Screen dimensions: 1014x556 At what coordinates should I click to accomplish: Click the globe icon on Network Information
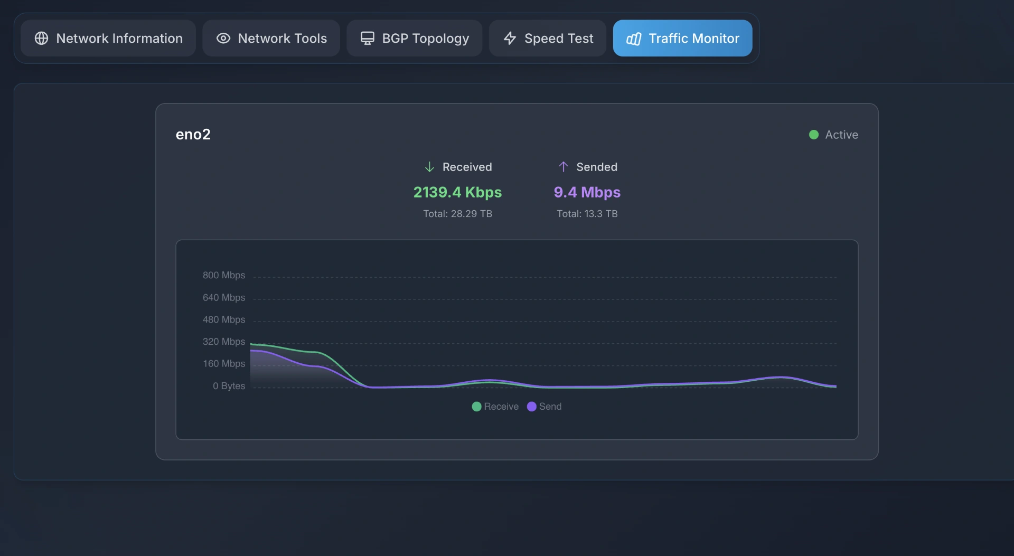point(41,39)
